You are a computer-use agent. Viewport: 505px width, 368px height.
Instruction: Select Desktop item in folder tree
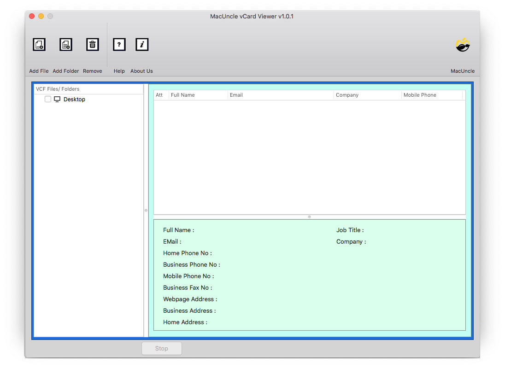(x=74, y=99)
